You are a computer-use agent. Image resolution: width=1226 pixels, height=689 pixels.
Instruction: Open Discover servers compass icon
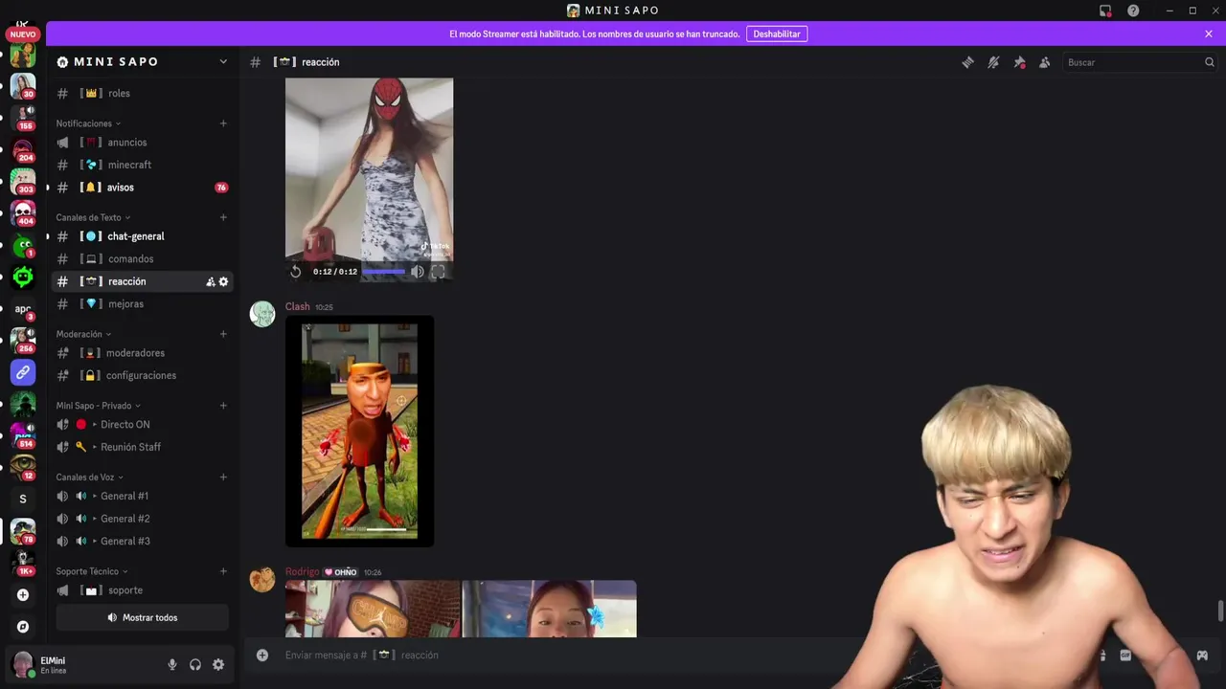[x=23, y=627]
